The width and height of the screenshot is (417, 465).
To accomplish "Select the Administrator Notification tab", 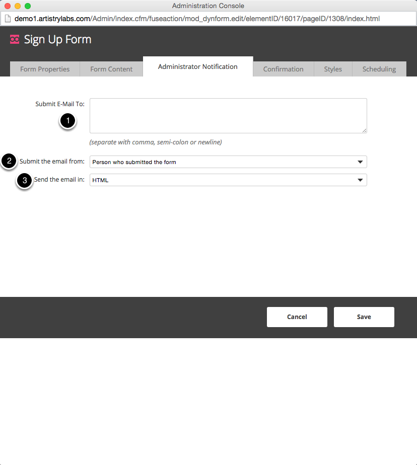I will [197, 66].
